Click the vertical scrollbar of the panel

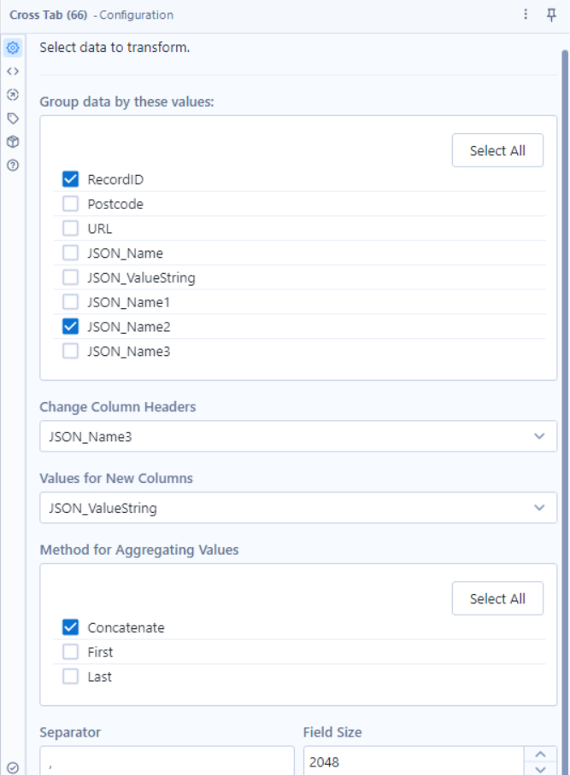(x=564, y=341)
